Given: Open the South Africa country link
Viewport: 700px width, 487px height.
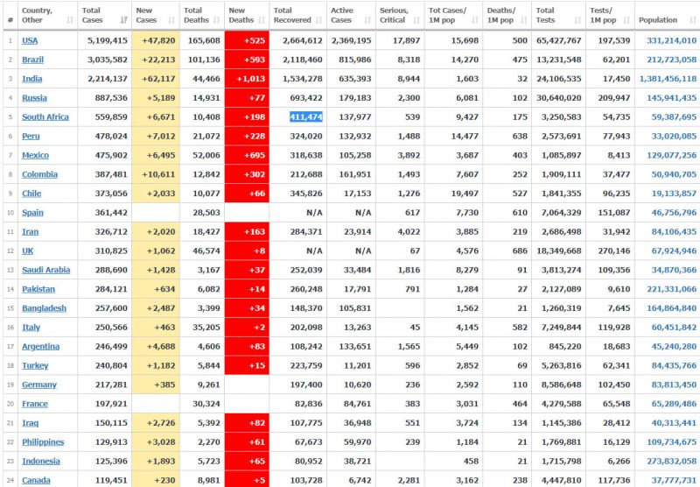Looking at the screenshot, I should pos(45,117).
